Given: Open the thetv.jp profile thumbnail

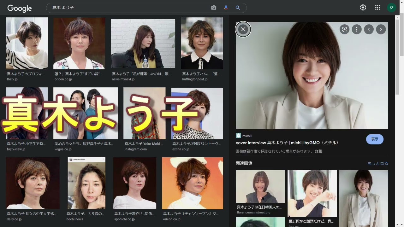Looking at the screenshot, I should [27, 43].
